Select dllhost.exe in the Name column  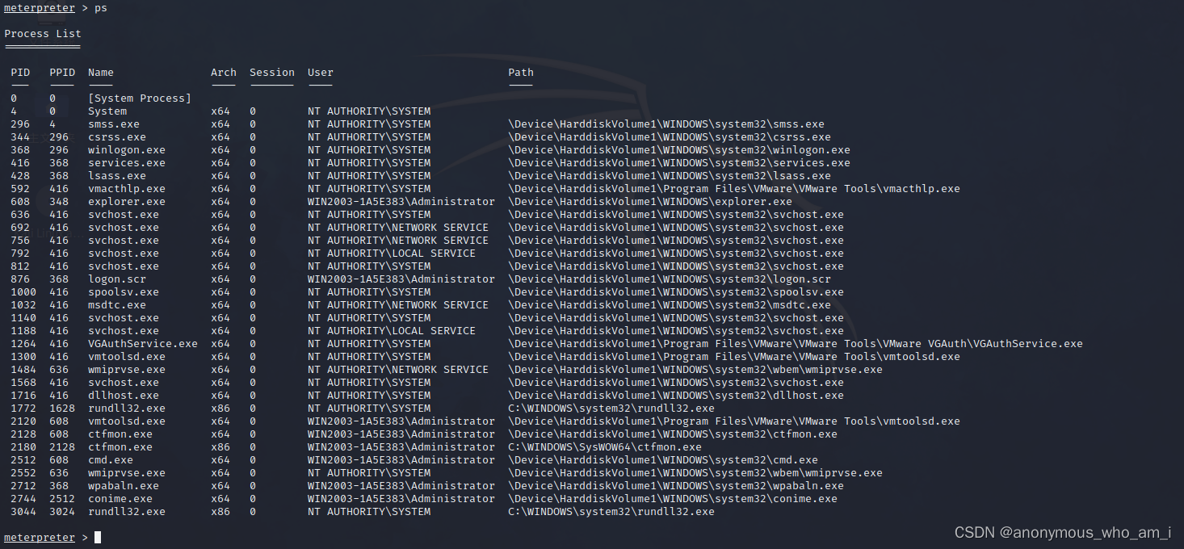coord(124,396)
